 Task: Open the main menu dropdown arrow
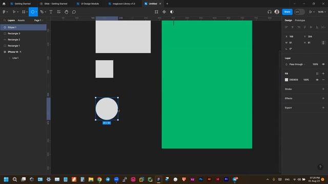(x=7, y=12)
